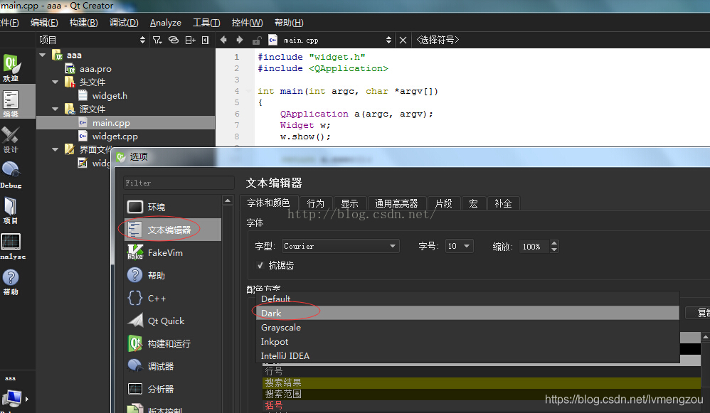
Task: Open the Qt Quick settings category
Action: point(173,321)
